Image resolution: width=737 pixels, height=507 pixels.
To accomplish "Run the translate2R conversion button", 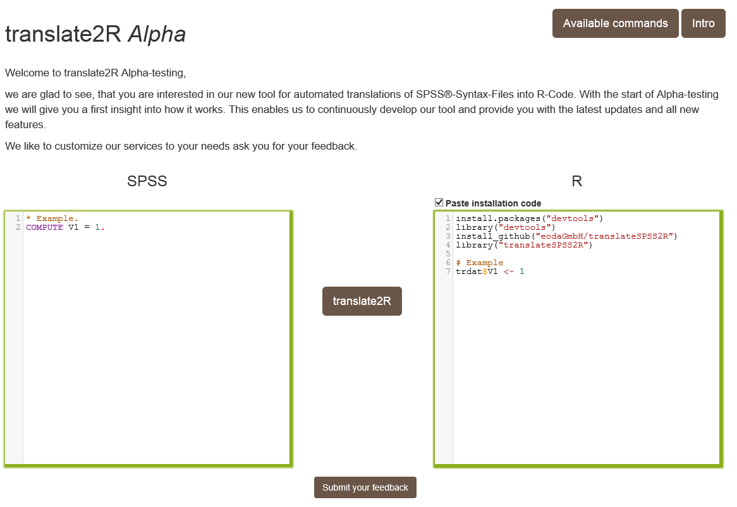I will point(362,301).
